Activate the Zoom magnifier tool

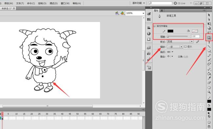209,92
